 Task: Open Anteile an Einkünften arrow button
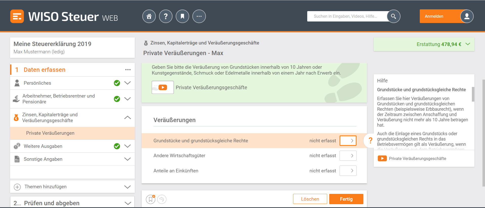coord(348,171)
